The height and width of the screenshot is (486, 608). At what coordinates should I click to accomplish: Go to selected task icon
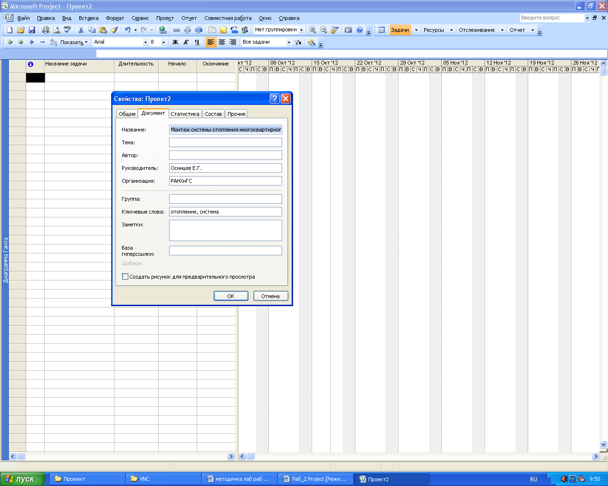[335, 30]
